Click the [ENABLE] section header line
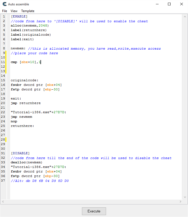The height and width of the screenshot is (217, 188). (x=19, y=17)
